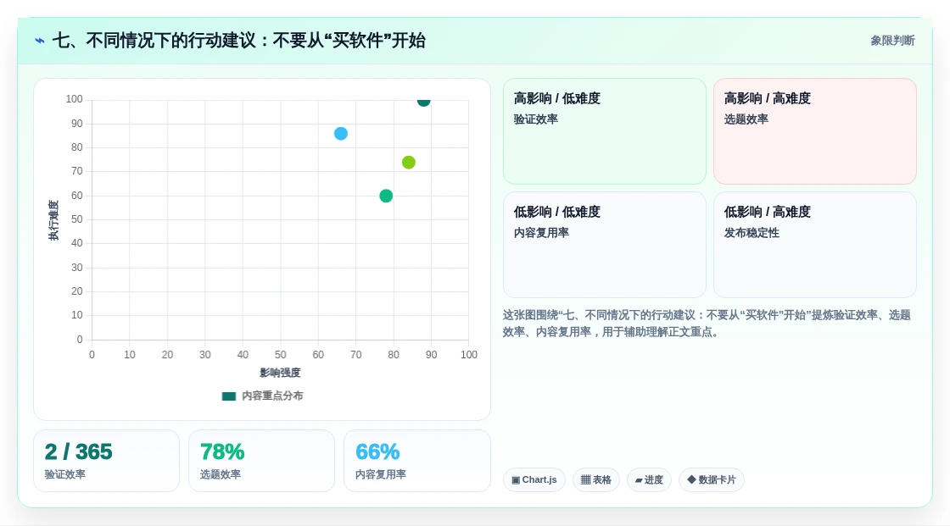Select the 2 / 365 验证效率 stat card
Image resolution: width=950 pixels, height=526 pixels.
(x=107, y=461)
